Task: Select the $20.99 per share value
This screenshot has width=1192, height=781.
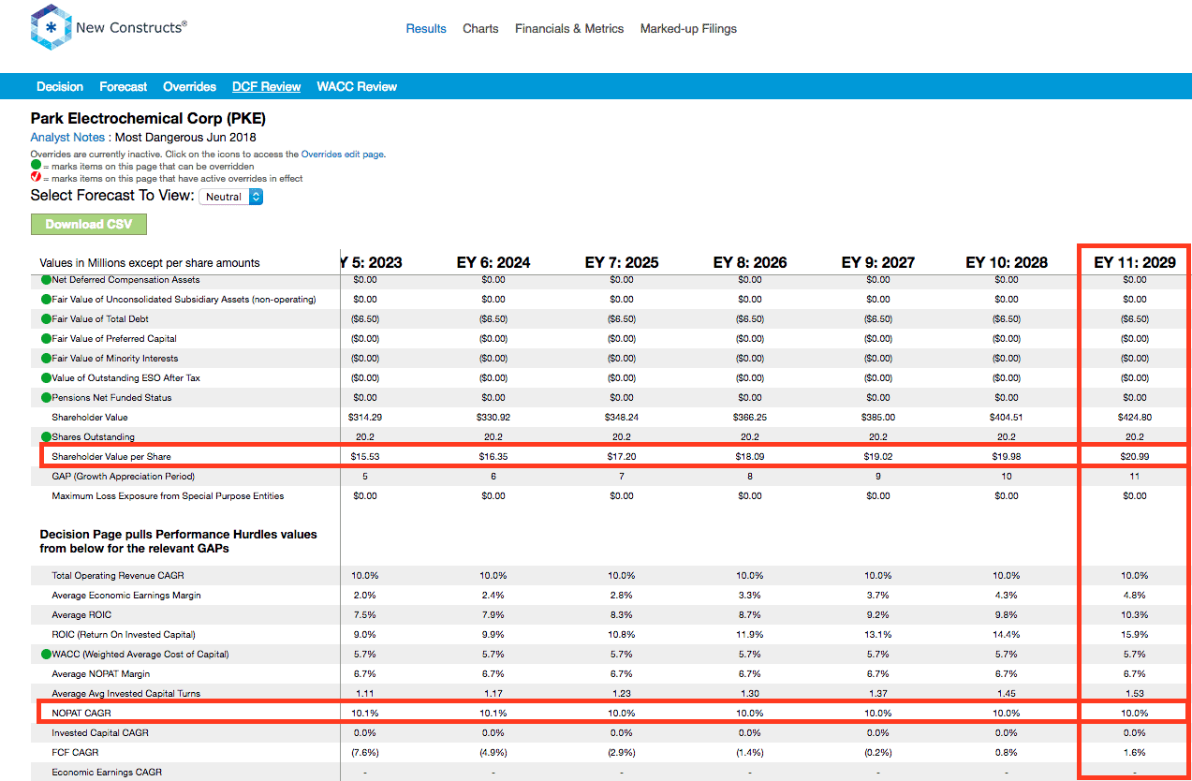Action: pos(1135,456)
